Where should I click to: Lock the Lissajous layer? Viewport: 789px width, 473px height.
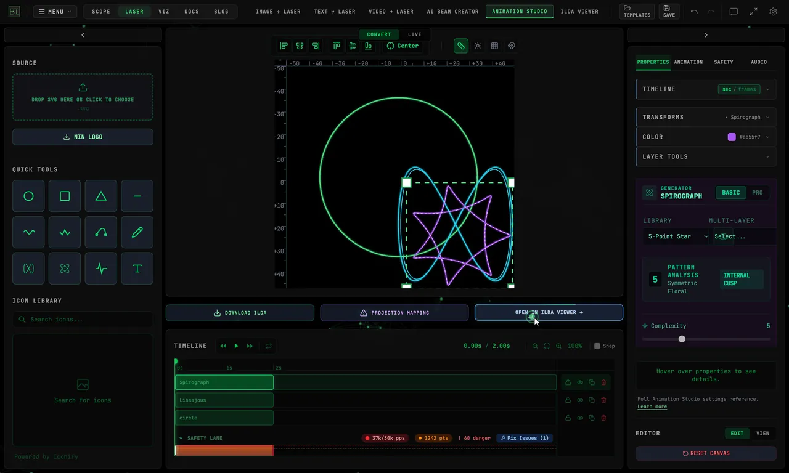click(568, 400)
